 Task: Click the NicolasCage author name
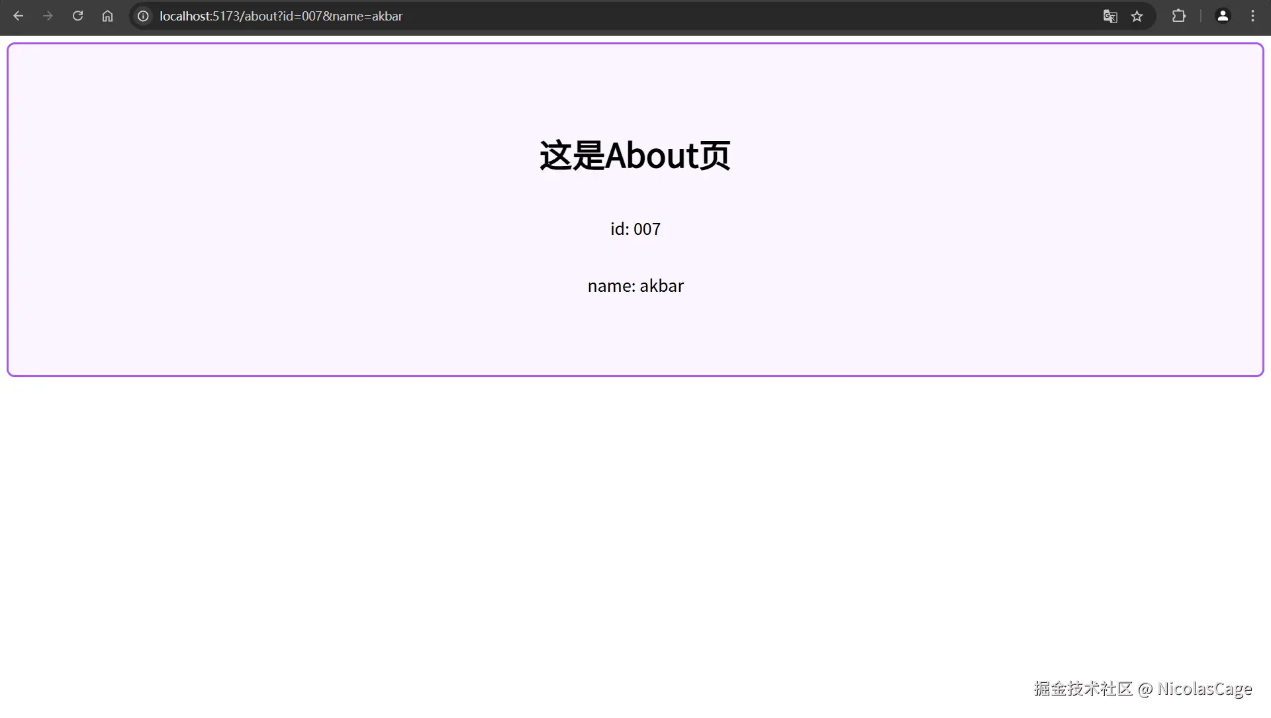[x=1204, y=689]
